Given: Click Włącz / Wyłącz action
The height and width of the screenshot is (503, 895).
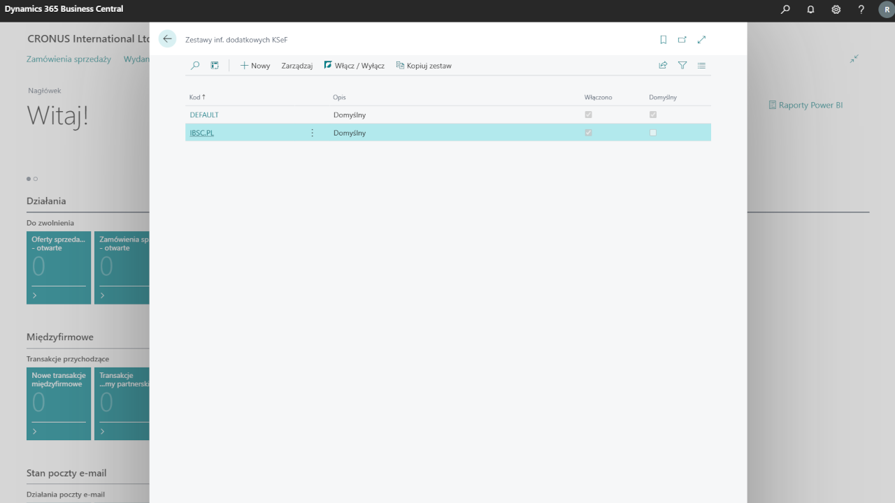Looking at the screenshot, I should coord(355,66).
